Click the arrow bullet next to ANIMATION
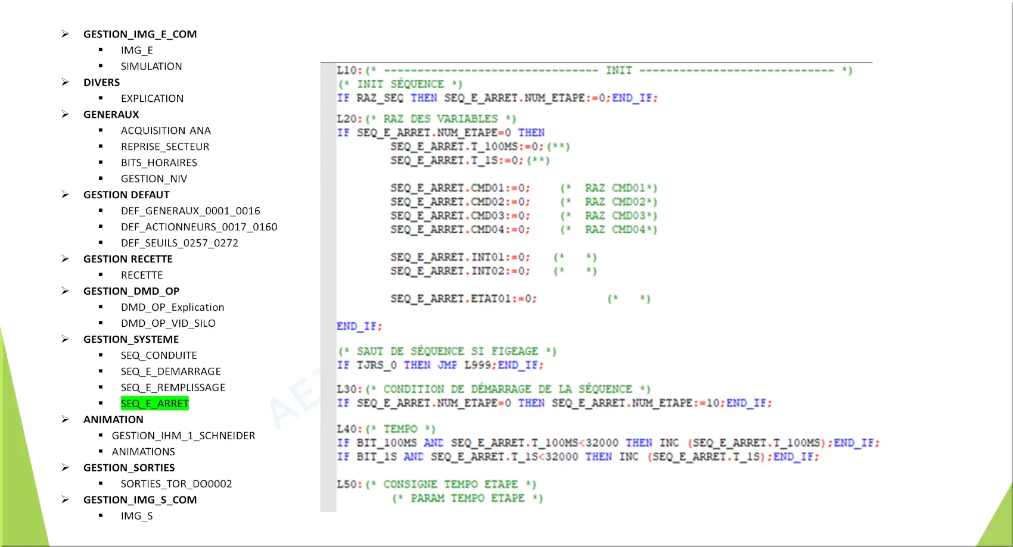 tap(65, 420)
